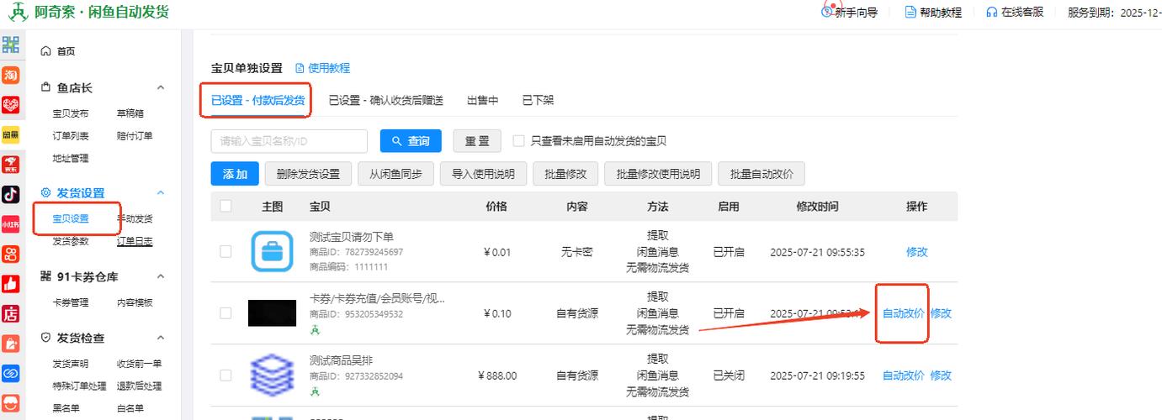The width and height of the screenshot is (1162, 420).
Task: Collapse the 发货设置 section chevron
Action: pyautogui.click(x=161, y=193)
